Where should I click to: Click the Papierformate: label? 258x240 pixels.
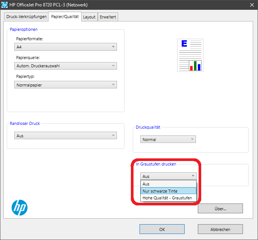(x=29, y=39)
